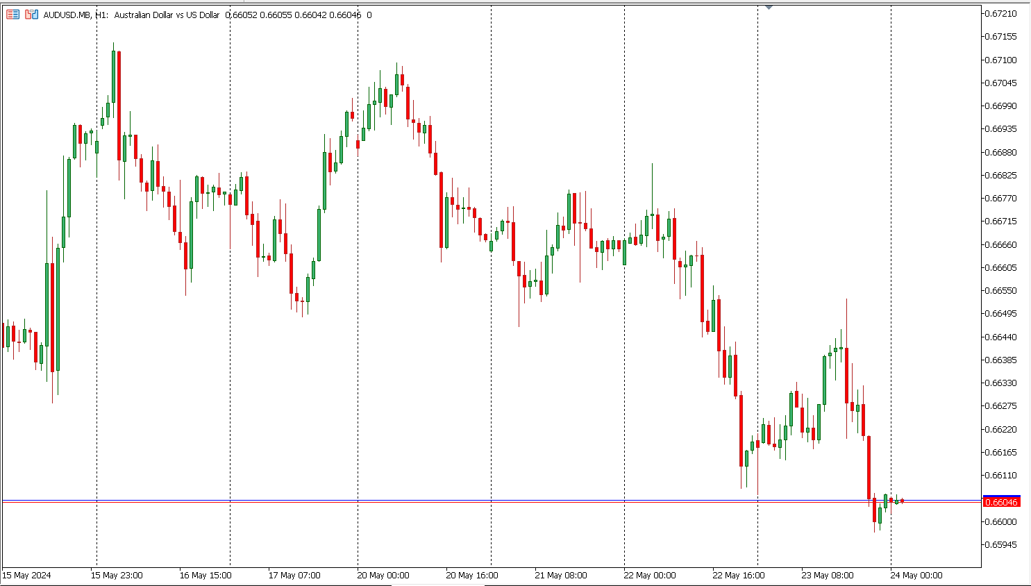The width and height of the screenshot is (1031, 586).
Task: Click the open price value 0.66052
Action: point(242,15)
